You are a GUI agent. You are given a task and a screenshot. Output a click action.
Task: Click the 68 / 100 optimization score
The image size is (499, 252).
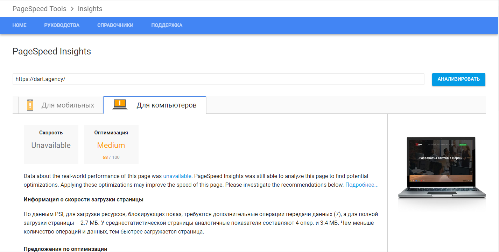111,157
